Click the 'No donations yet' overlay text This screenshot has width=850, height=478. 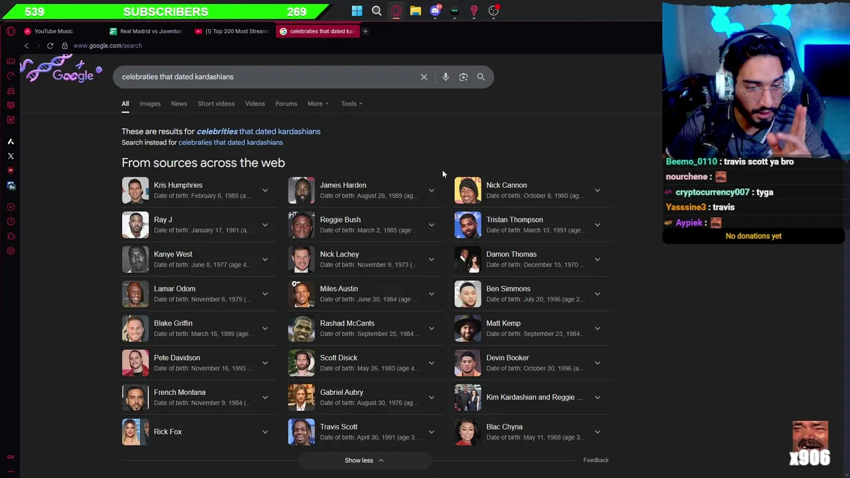coord(754,236)
